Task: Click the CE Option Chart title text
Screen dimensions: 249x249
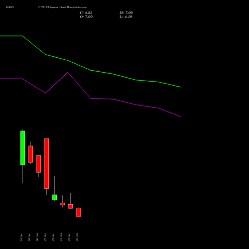Action: pos(62,7)
